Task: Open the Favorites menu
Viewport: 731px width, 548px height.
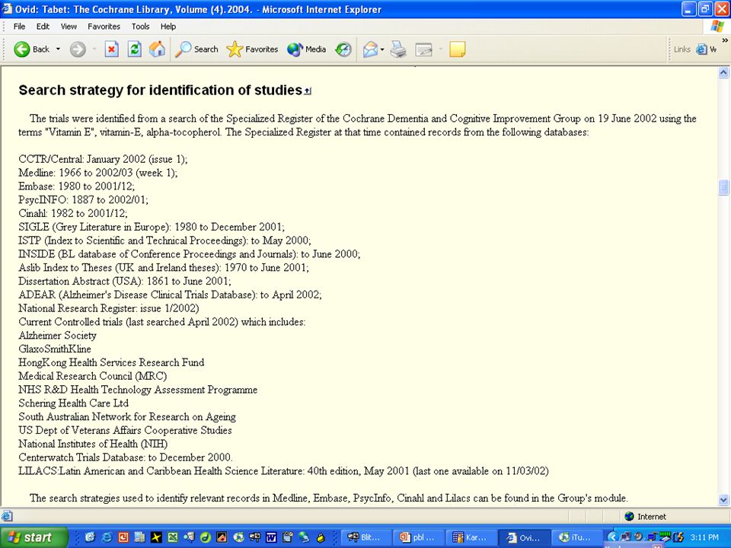Action: click(104, 27)
